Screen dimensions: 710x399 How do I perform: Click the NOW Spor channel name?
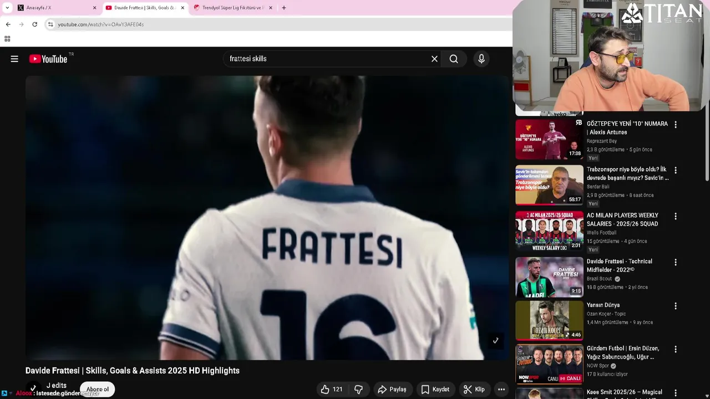pyautogui.click(x=598, y=366)
